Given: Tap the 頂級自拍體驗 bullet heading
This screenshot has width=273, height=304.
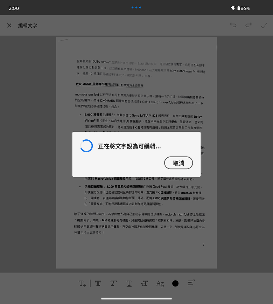Looking at the screenshot, I should pos(94,187).
